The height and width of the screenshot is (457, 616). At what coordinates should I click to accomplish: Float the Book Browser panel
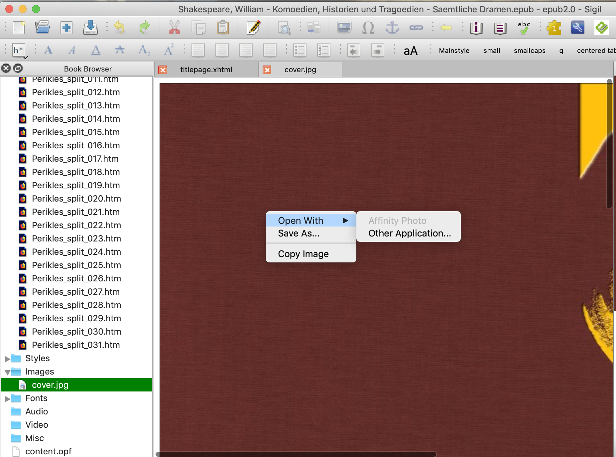point(18,69)
